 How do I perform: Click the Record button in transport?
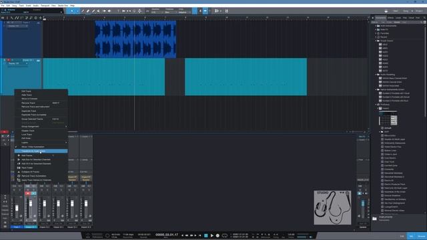[x=218, y=235]
